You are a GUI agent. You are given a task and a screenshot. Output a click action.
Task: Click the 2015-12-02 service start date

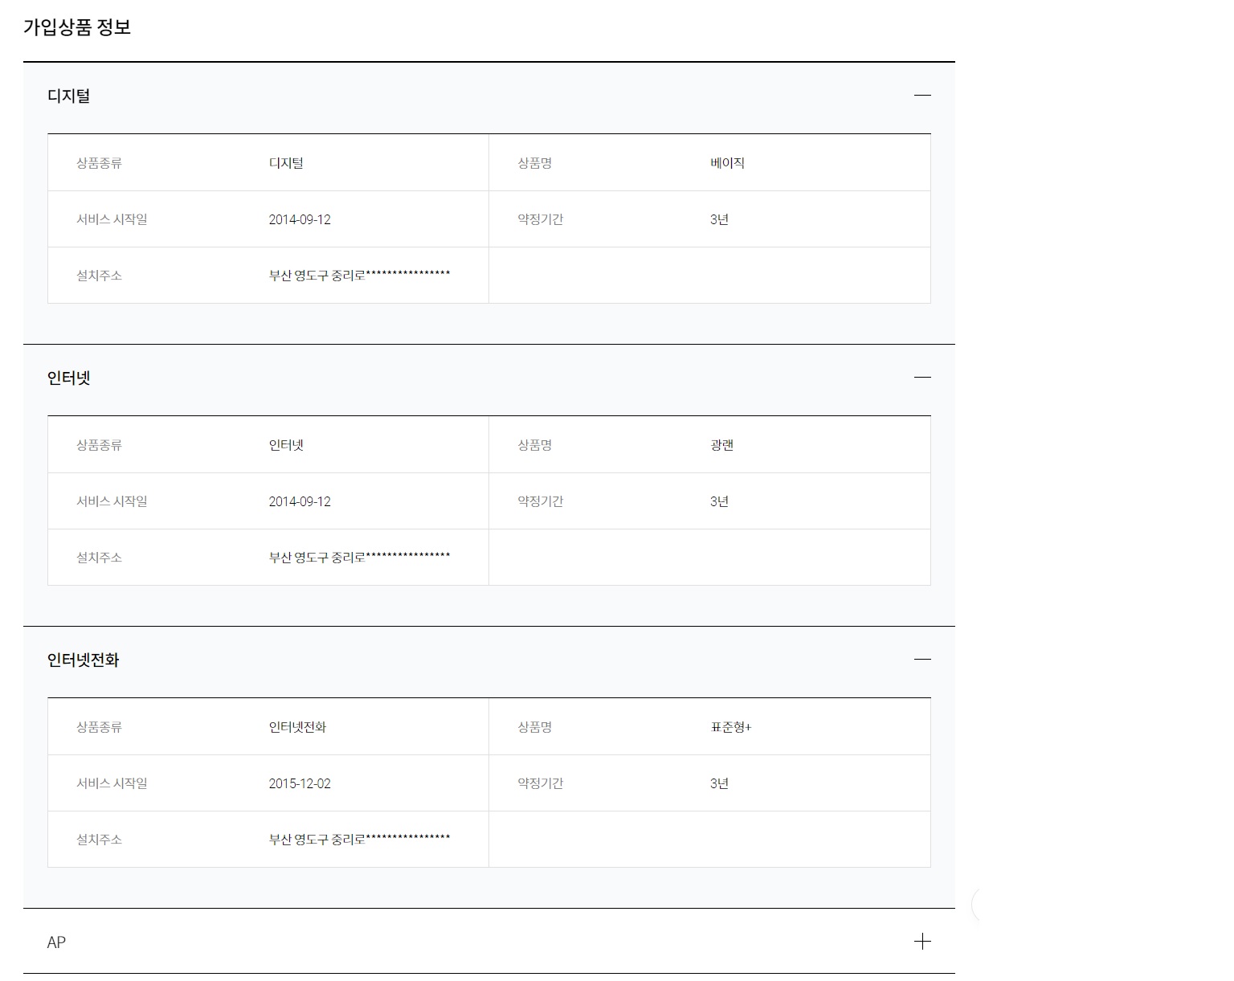point(300,783)
